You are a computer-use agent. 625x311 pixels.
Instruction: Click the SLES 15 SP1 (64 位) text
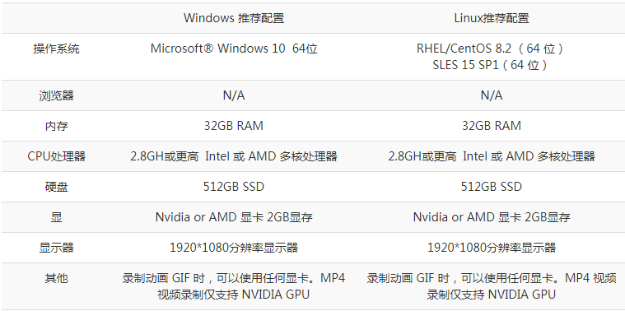coord(491,64)
